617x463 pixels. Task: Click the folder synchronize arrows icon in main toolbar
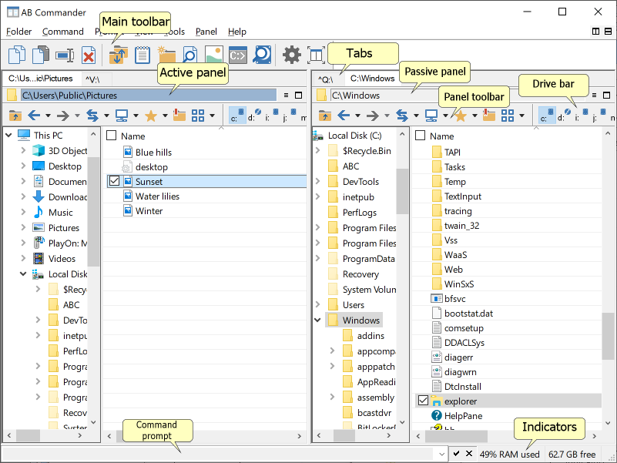(x=119, y=55)
